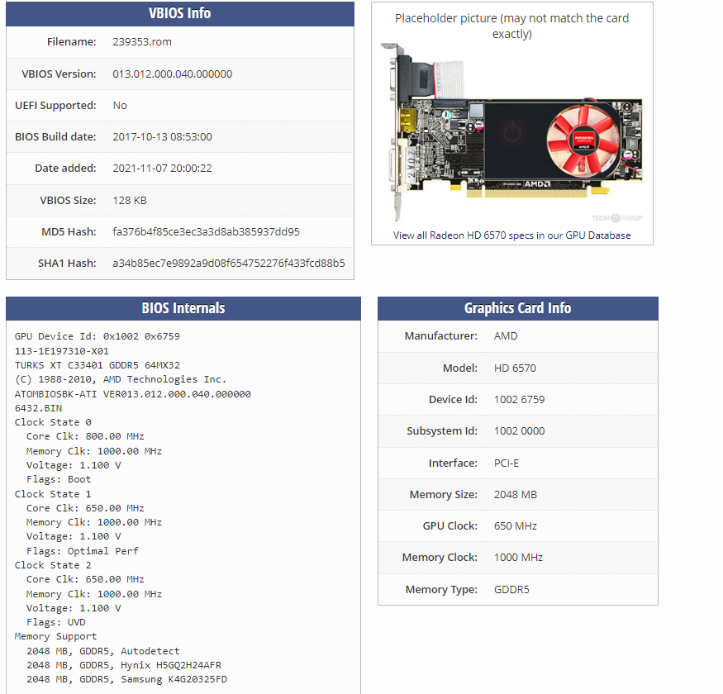Click the 113-1E197310-X01 line
Image resolution: width=723 pixels, height=694 pixels.
tap(62, 351)
